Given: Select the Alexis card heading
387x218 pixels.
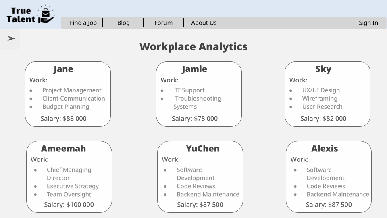Looking at the screenshot, I should (x=325, y=149).
